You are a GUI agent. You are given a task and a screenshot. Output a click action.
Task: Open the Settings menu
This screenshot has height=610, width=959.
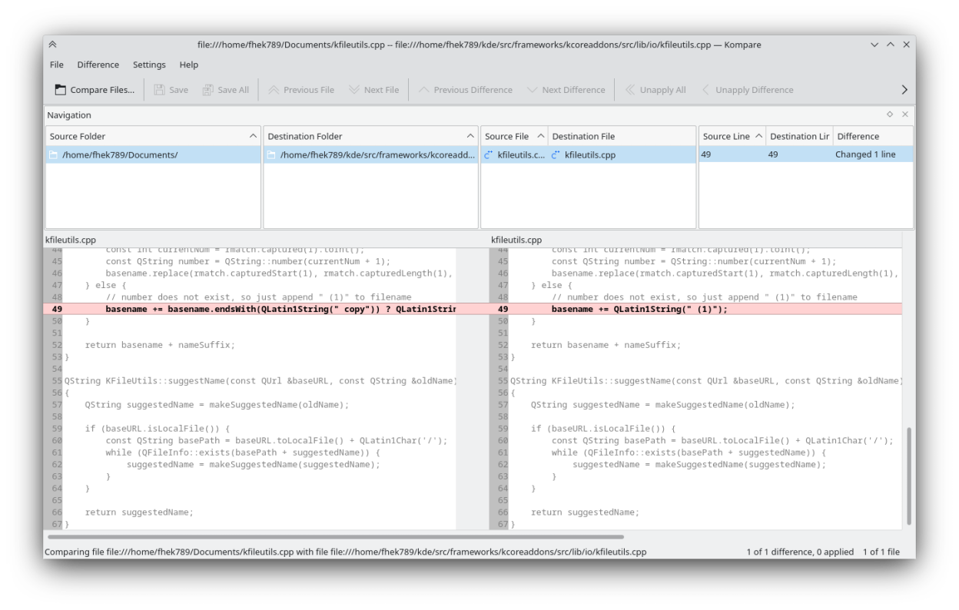coord(149,65)
